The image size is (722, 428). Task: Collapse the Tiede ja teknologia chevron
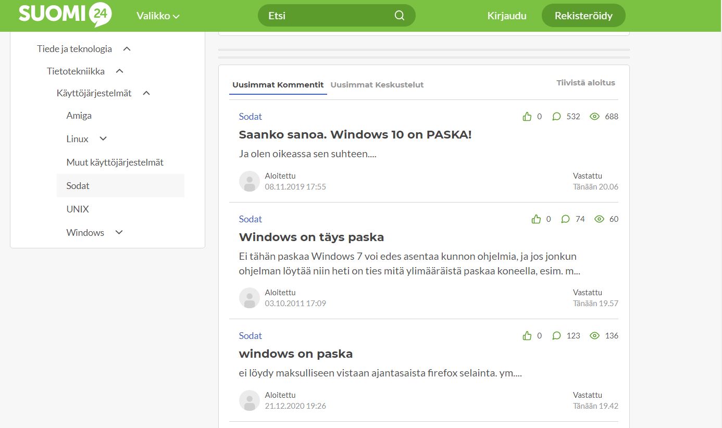tap(127, 49)
